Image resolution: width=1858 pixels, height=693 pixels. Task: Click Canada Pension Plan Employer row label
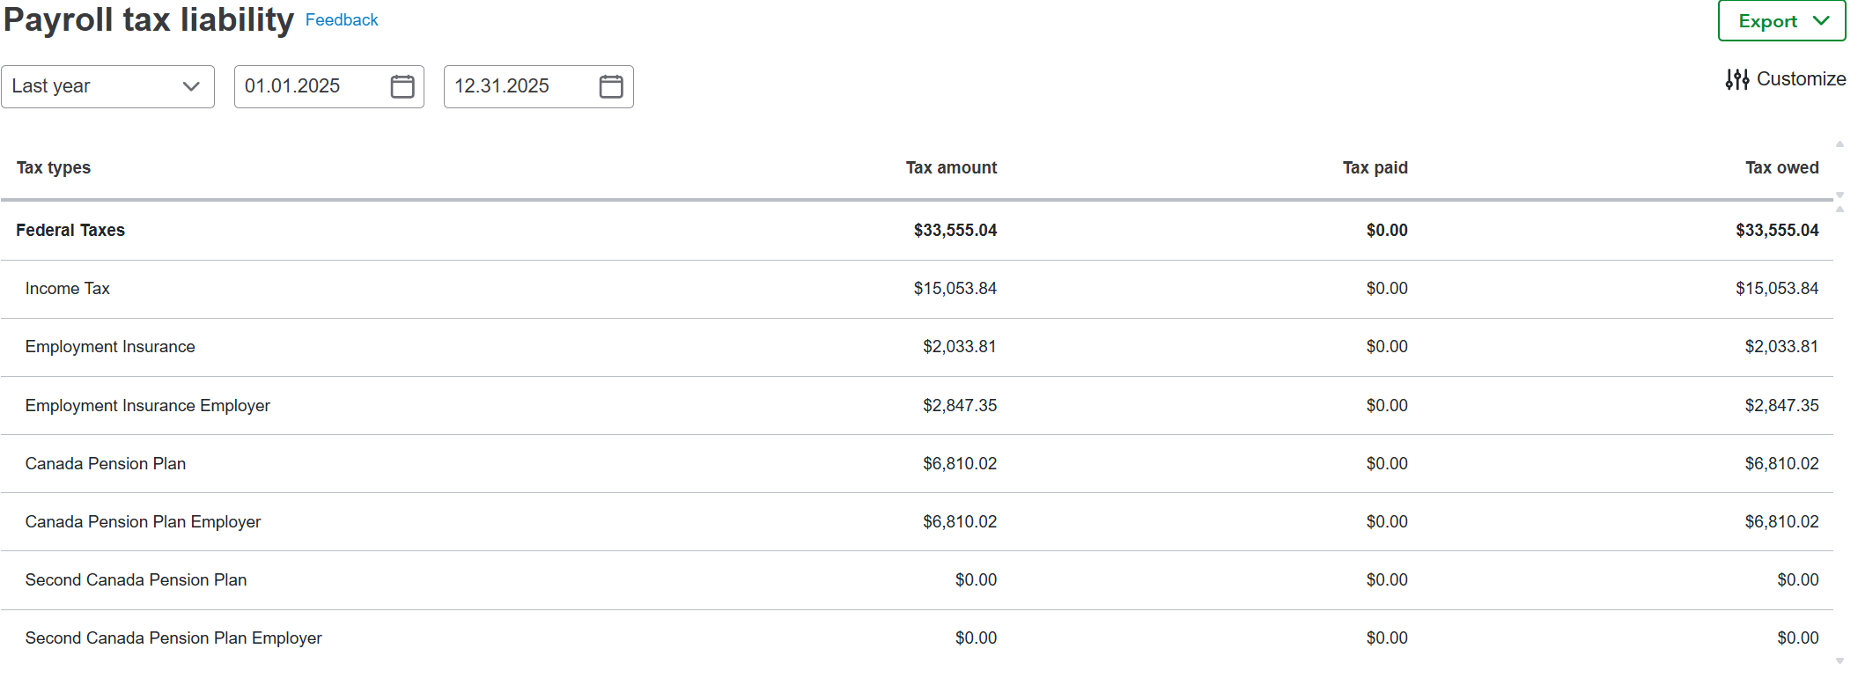pyautogui.click(x=144, y=522)
